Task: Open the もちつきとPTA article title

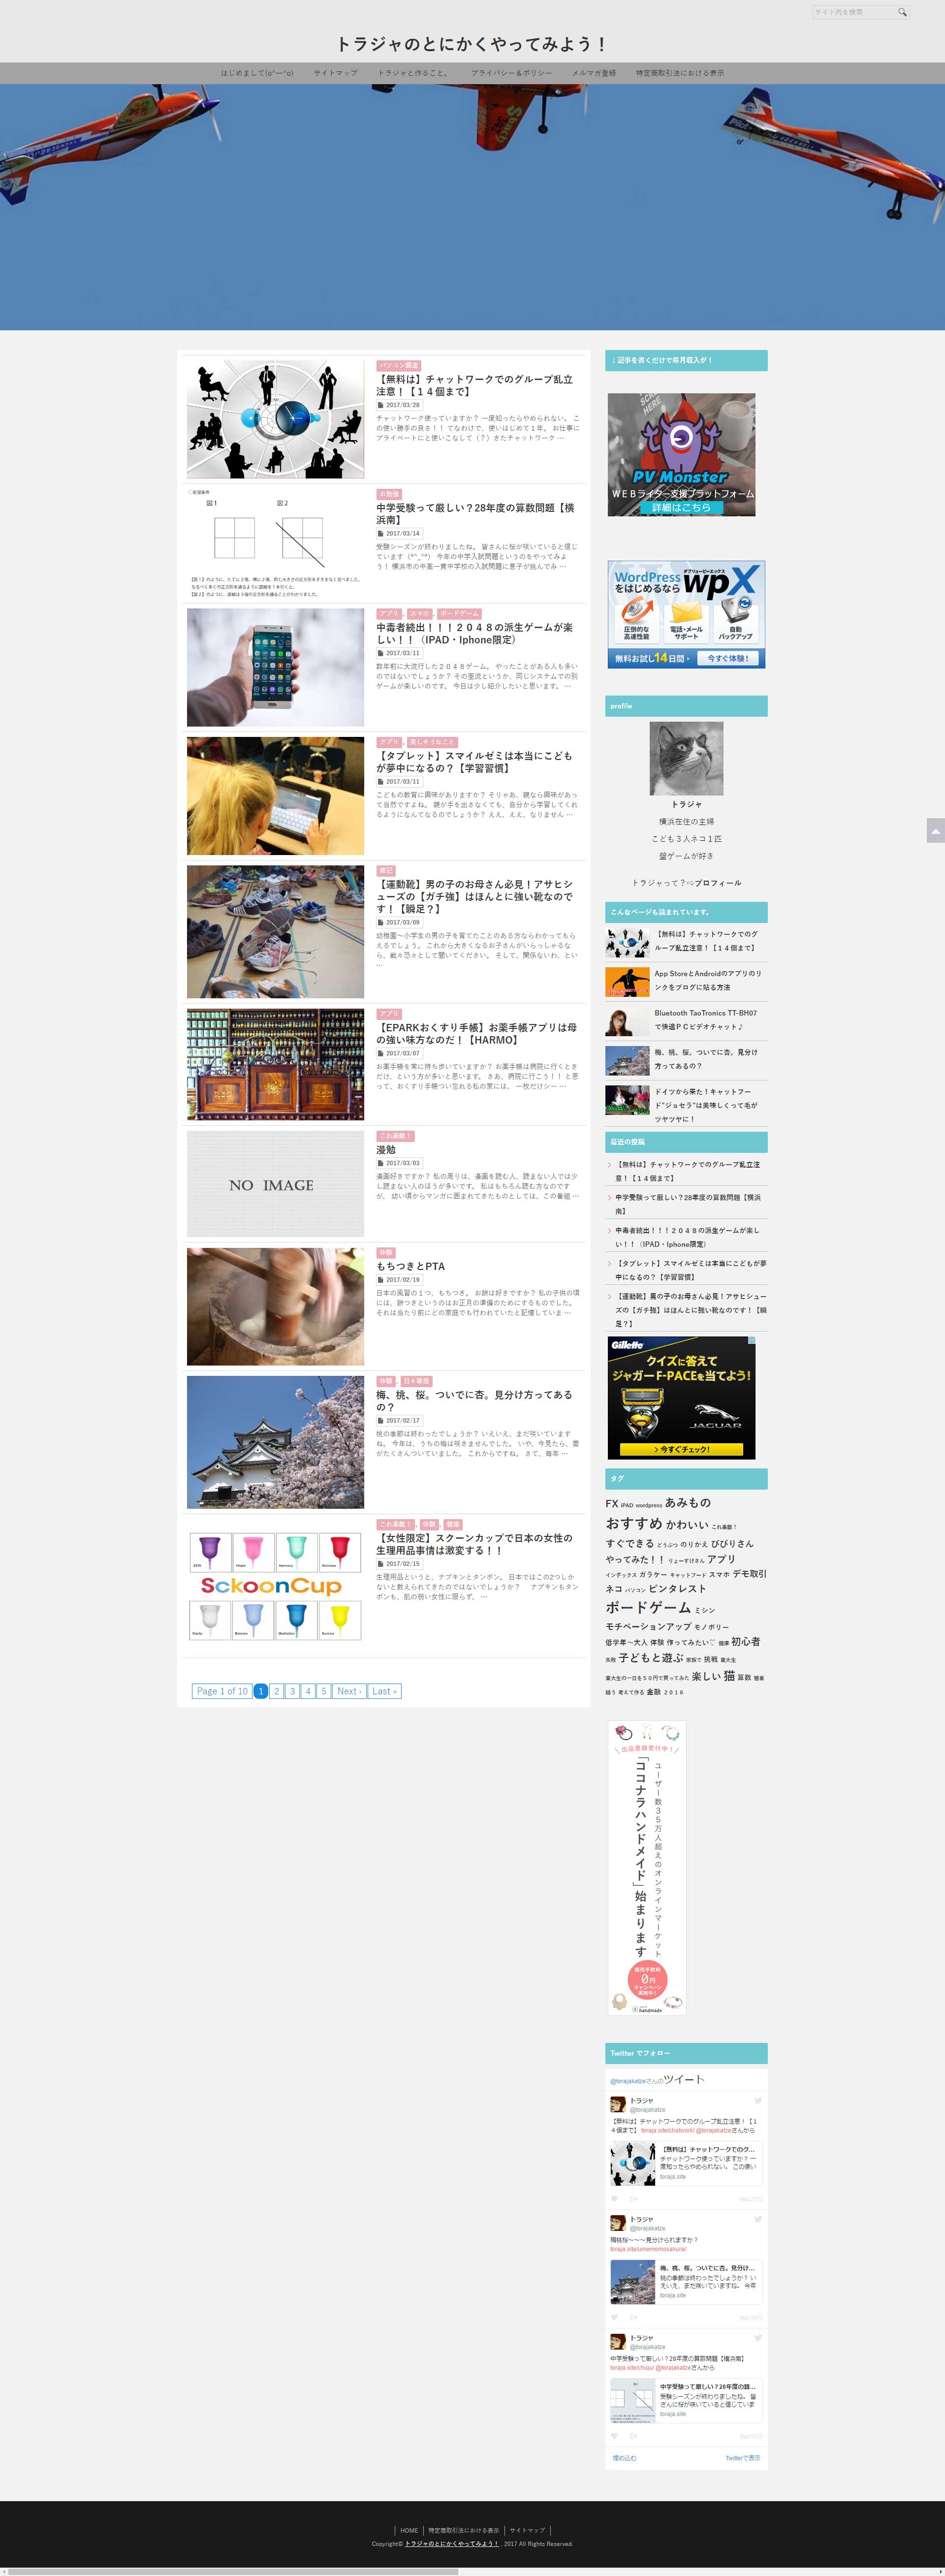Action: (x=410, y=1266)
